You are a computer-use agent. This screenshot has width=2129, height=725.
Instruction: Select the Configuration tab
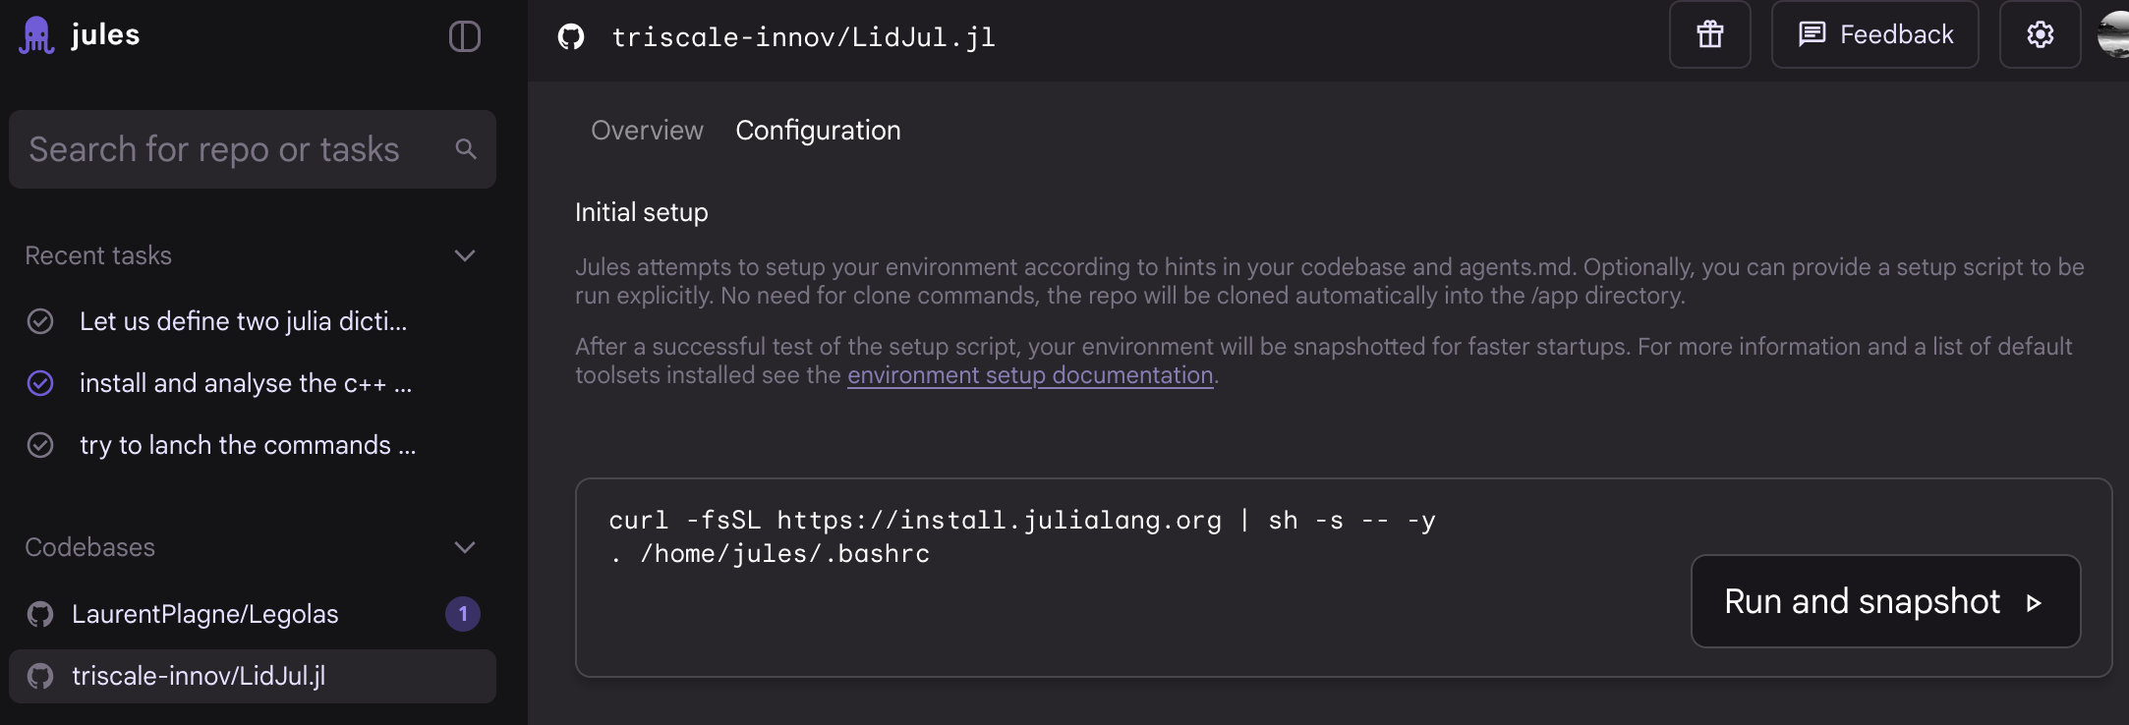point(818,131)
